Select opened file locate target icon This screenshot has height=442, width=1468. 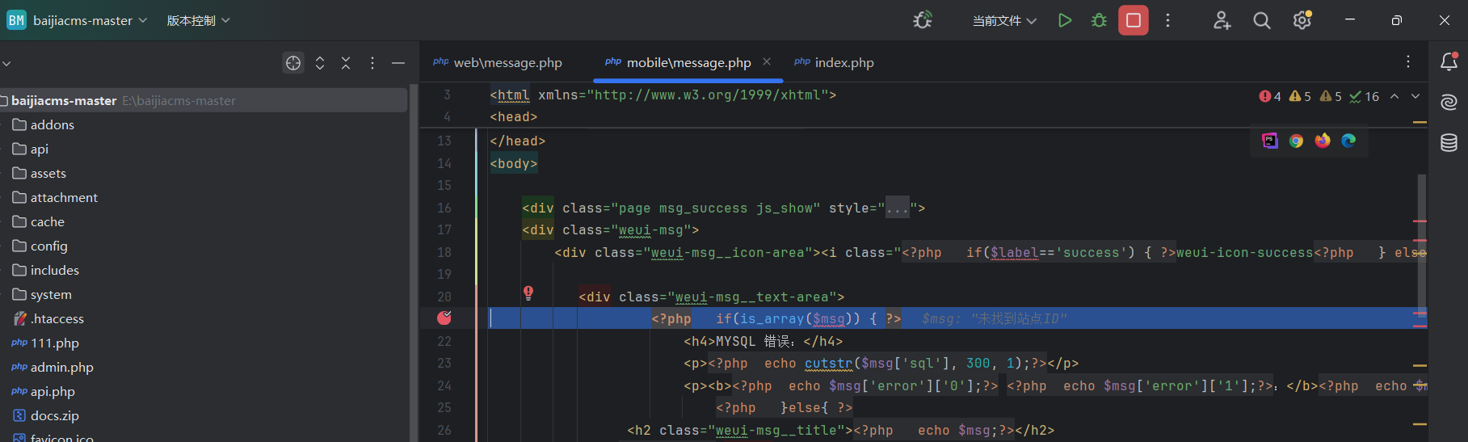tap(293, 63)
